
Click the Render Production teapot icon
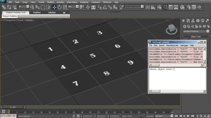[199, 7]
